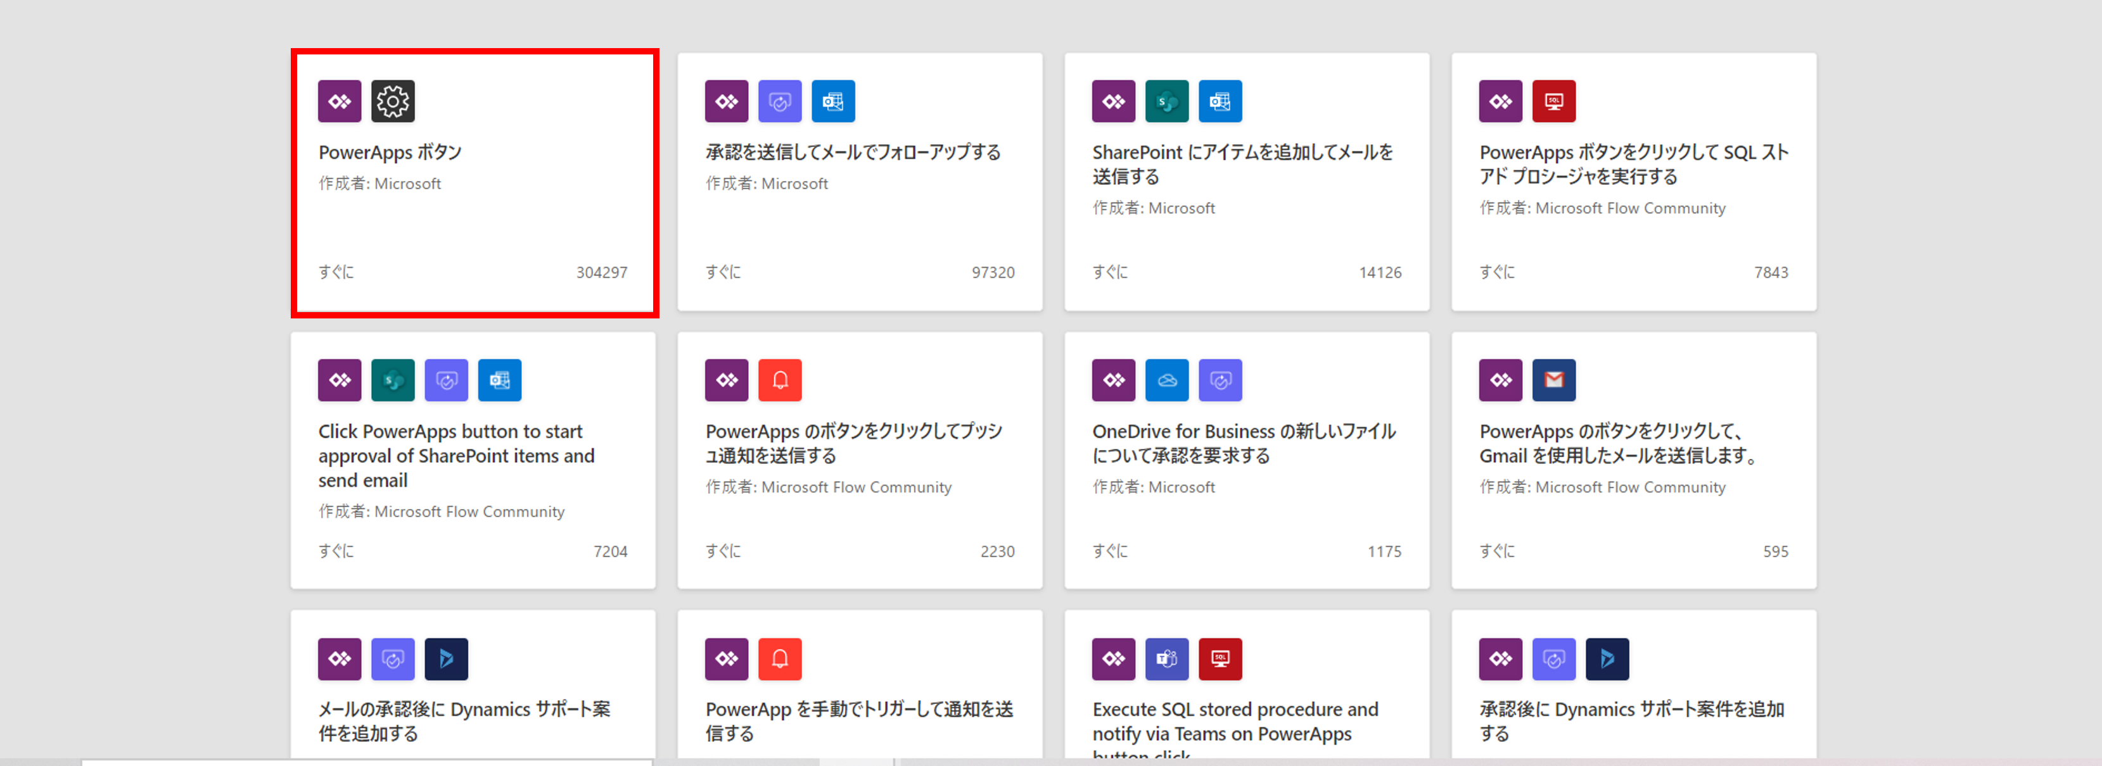Open Execute SQL stored procedure and notify template

1235,729
